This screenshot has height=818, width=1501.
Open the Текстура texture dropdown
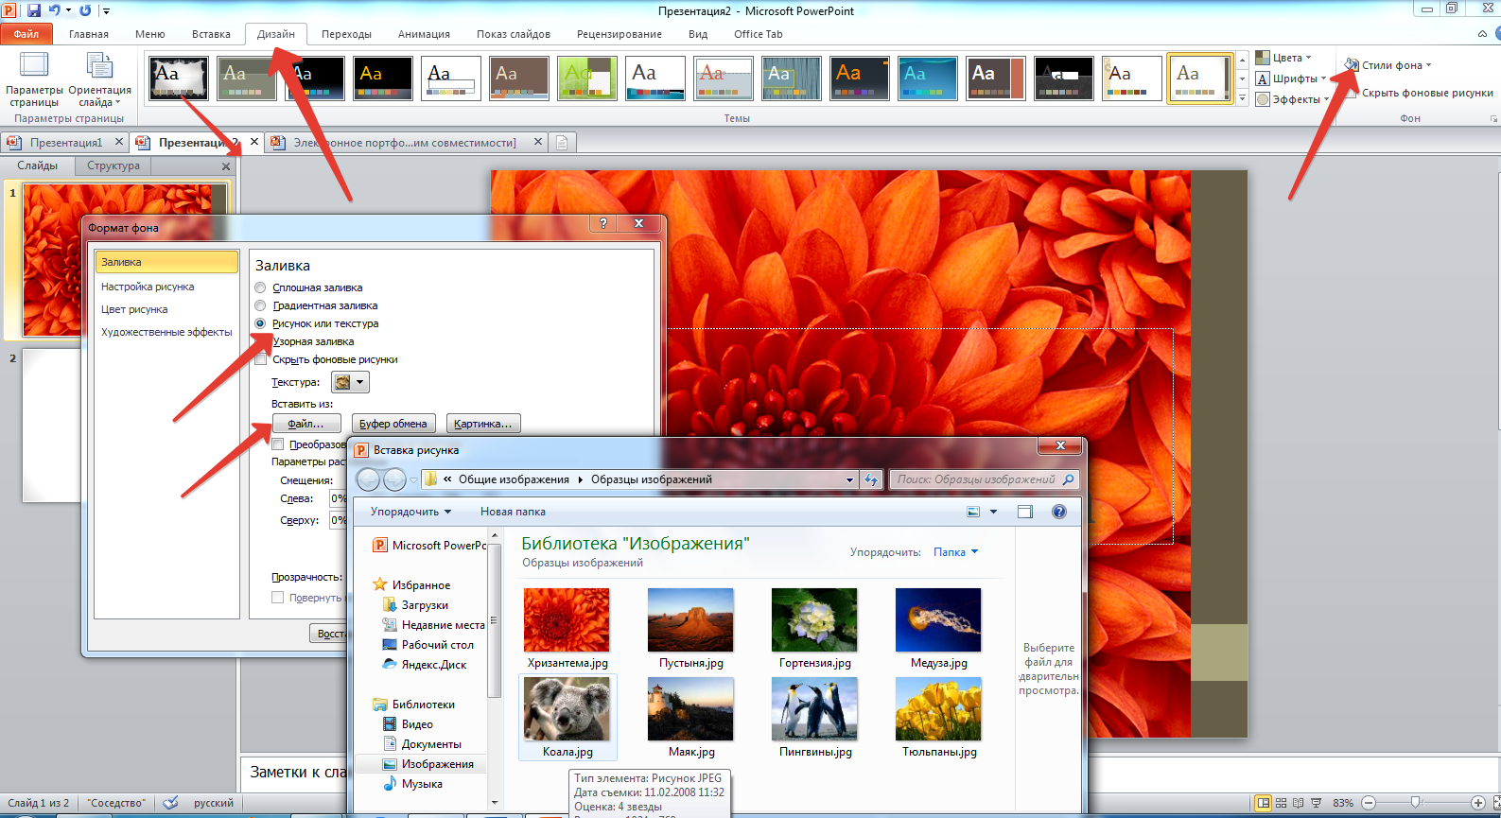click(350, 382)
